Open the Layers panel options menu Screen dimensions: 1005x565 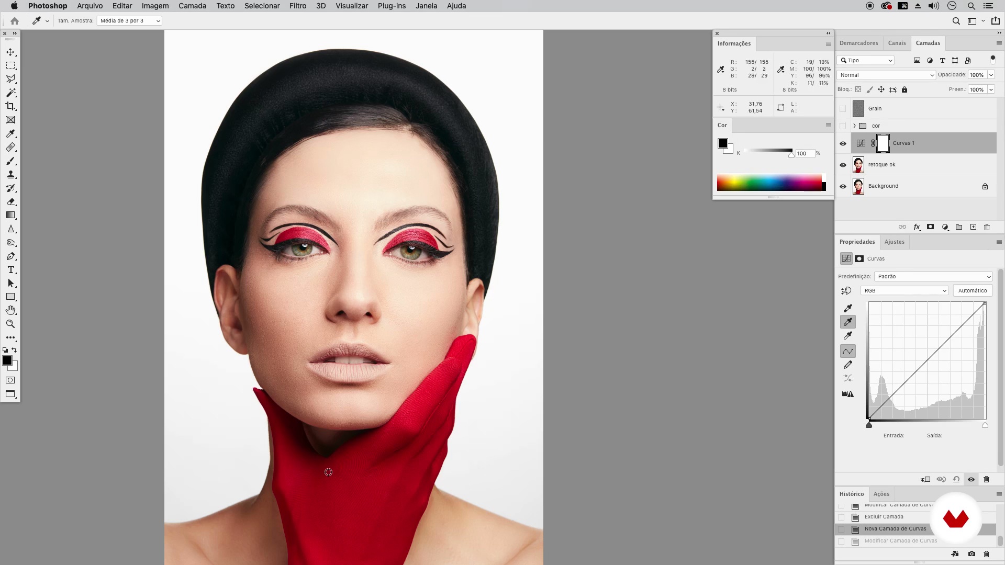point(999,43)
